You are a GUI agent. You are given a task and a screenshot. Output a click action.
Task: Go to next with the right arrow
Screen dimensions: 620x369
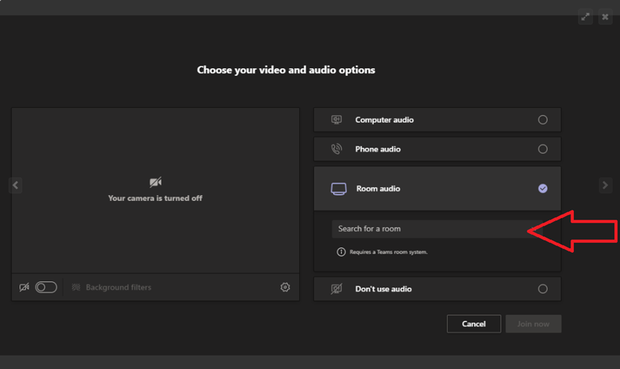pos(605,185)
